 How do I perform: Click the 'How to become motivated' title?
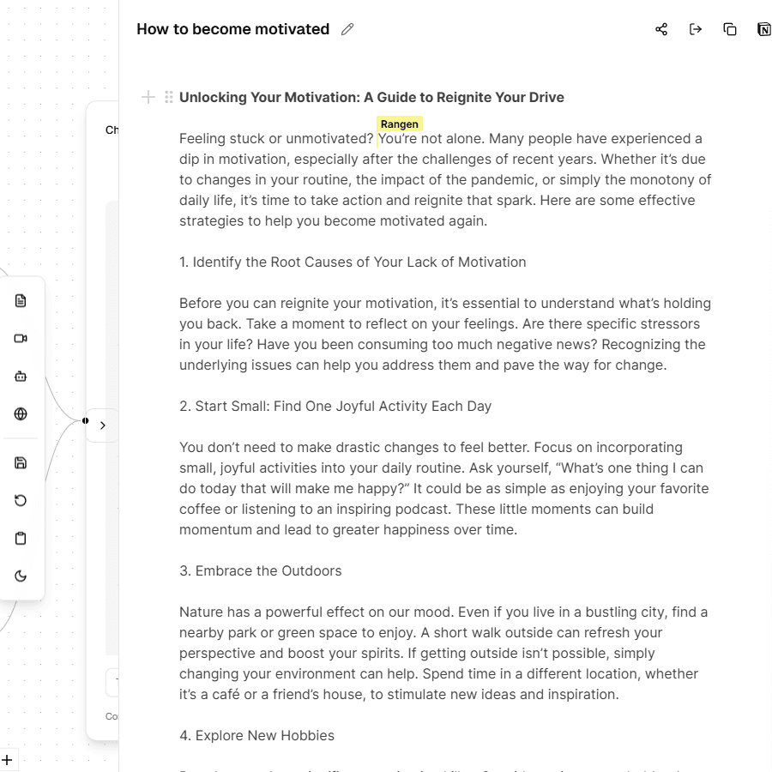(x=232, y=29)
